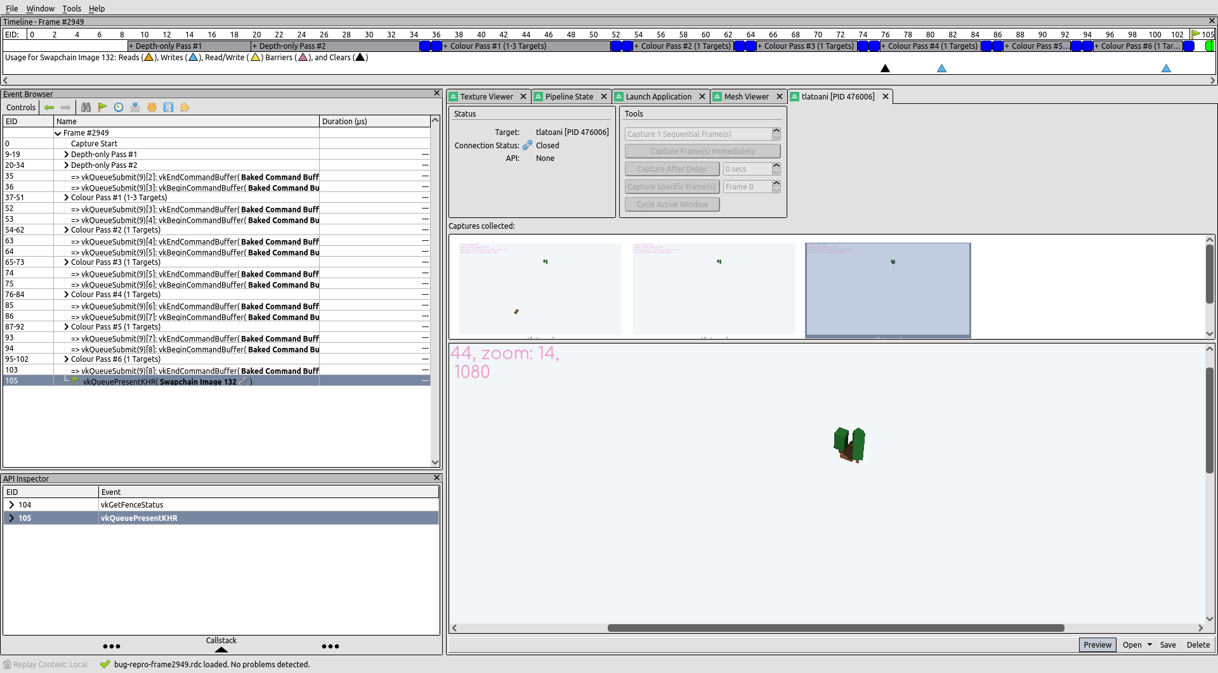Click the blue write marker near EID 81
This screenshot has height=673, width=1218.
(941, 68)
